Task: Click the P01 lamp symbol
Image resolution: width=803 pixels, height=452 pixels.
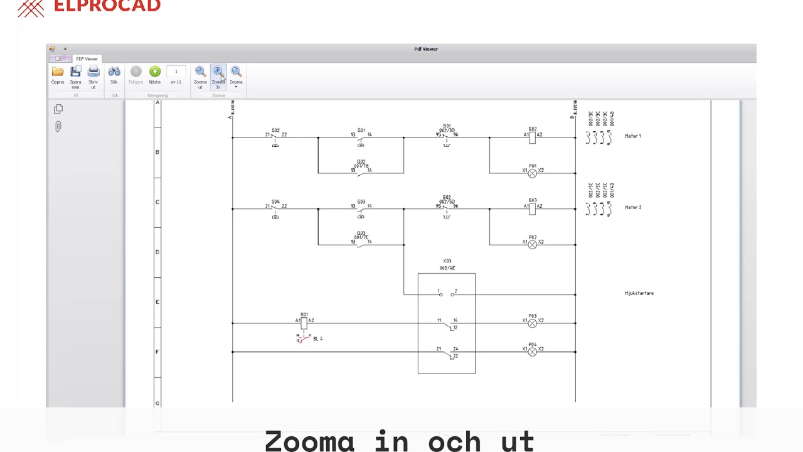Action: tap(533, 173)
